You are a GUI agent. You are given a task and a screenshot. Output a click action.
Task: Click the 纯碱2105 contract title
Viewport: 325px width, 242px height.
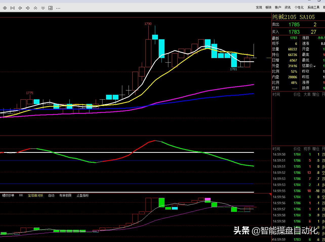pyautogui.click(x=284, y=17)
